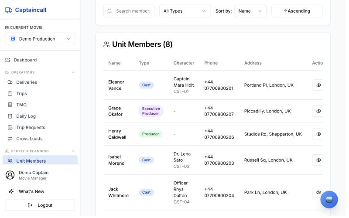The width and height of the screenshot is (349, 218).
Task: Click the Dashboard grid icon
Action: click(x=7, y=61)
